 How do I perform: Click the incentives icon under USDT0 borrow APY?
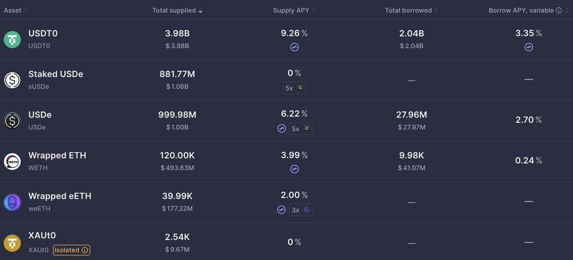(529, 47)
